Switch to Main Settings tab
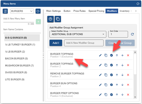 tap(54, 11)
